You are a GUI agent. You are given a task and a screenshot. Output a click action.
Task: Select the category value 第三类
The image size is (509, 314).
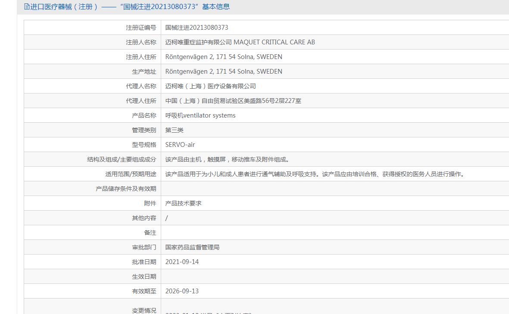(x=174, y=130)
